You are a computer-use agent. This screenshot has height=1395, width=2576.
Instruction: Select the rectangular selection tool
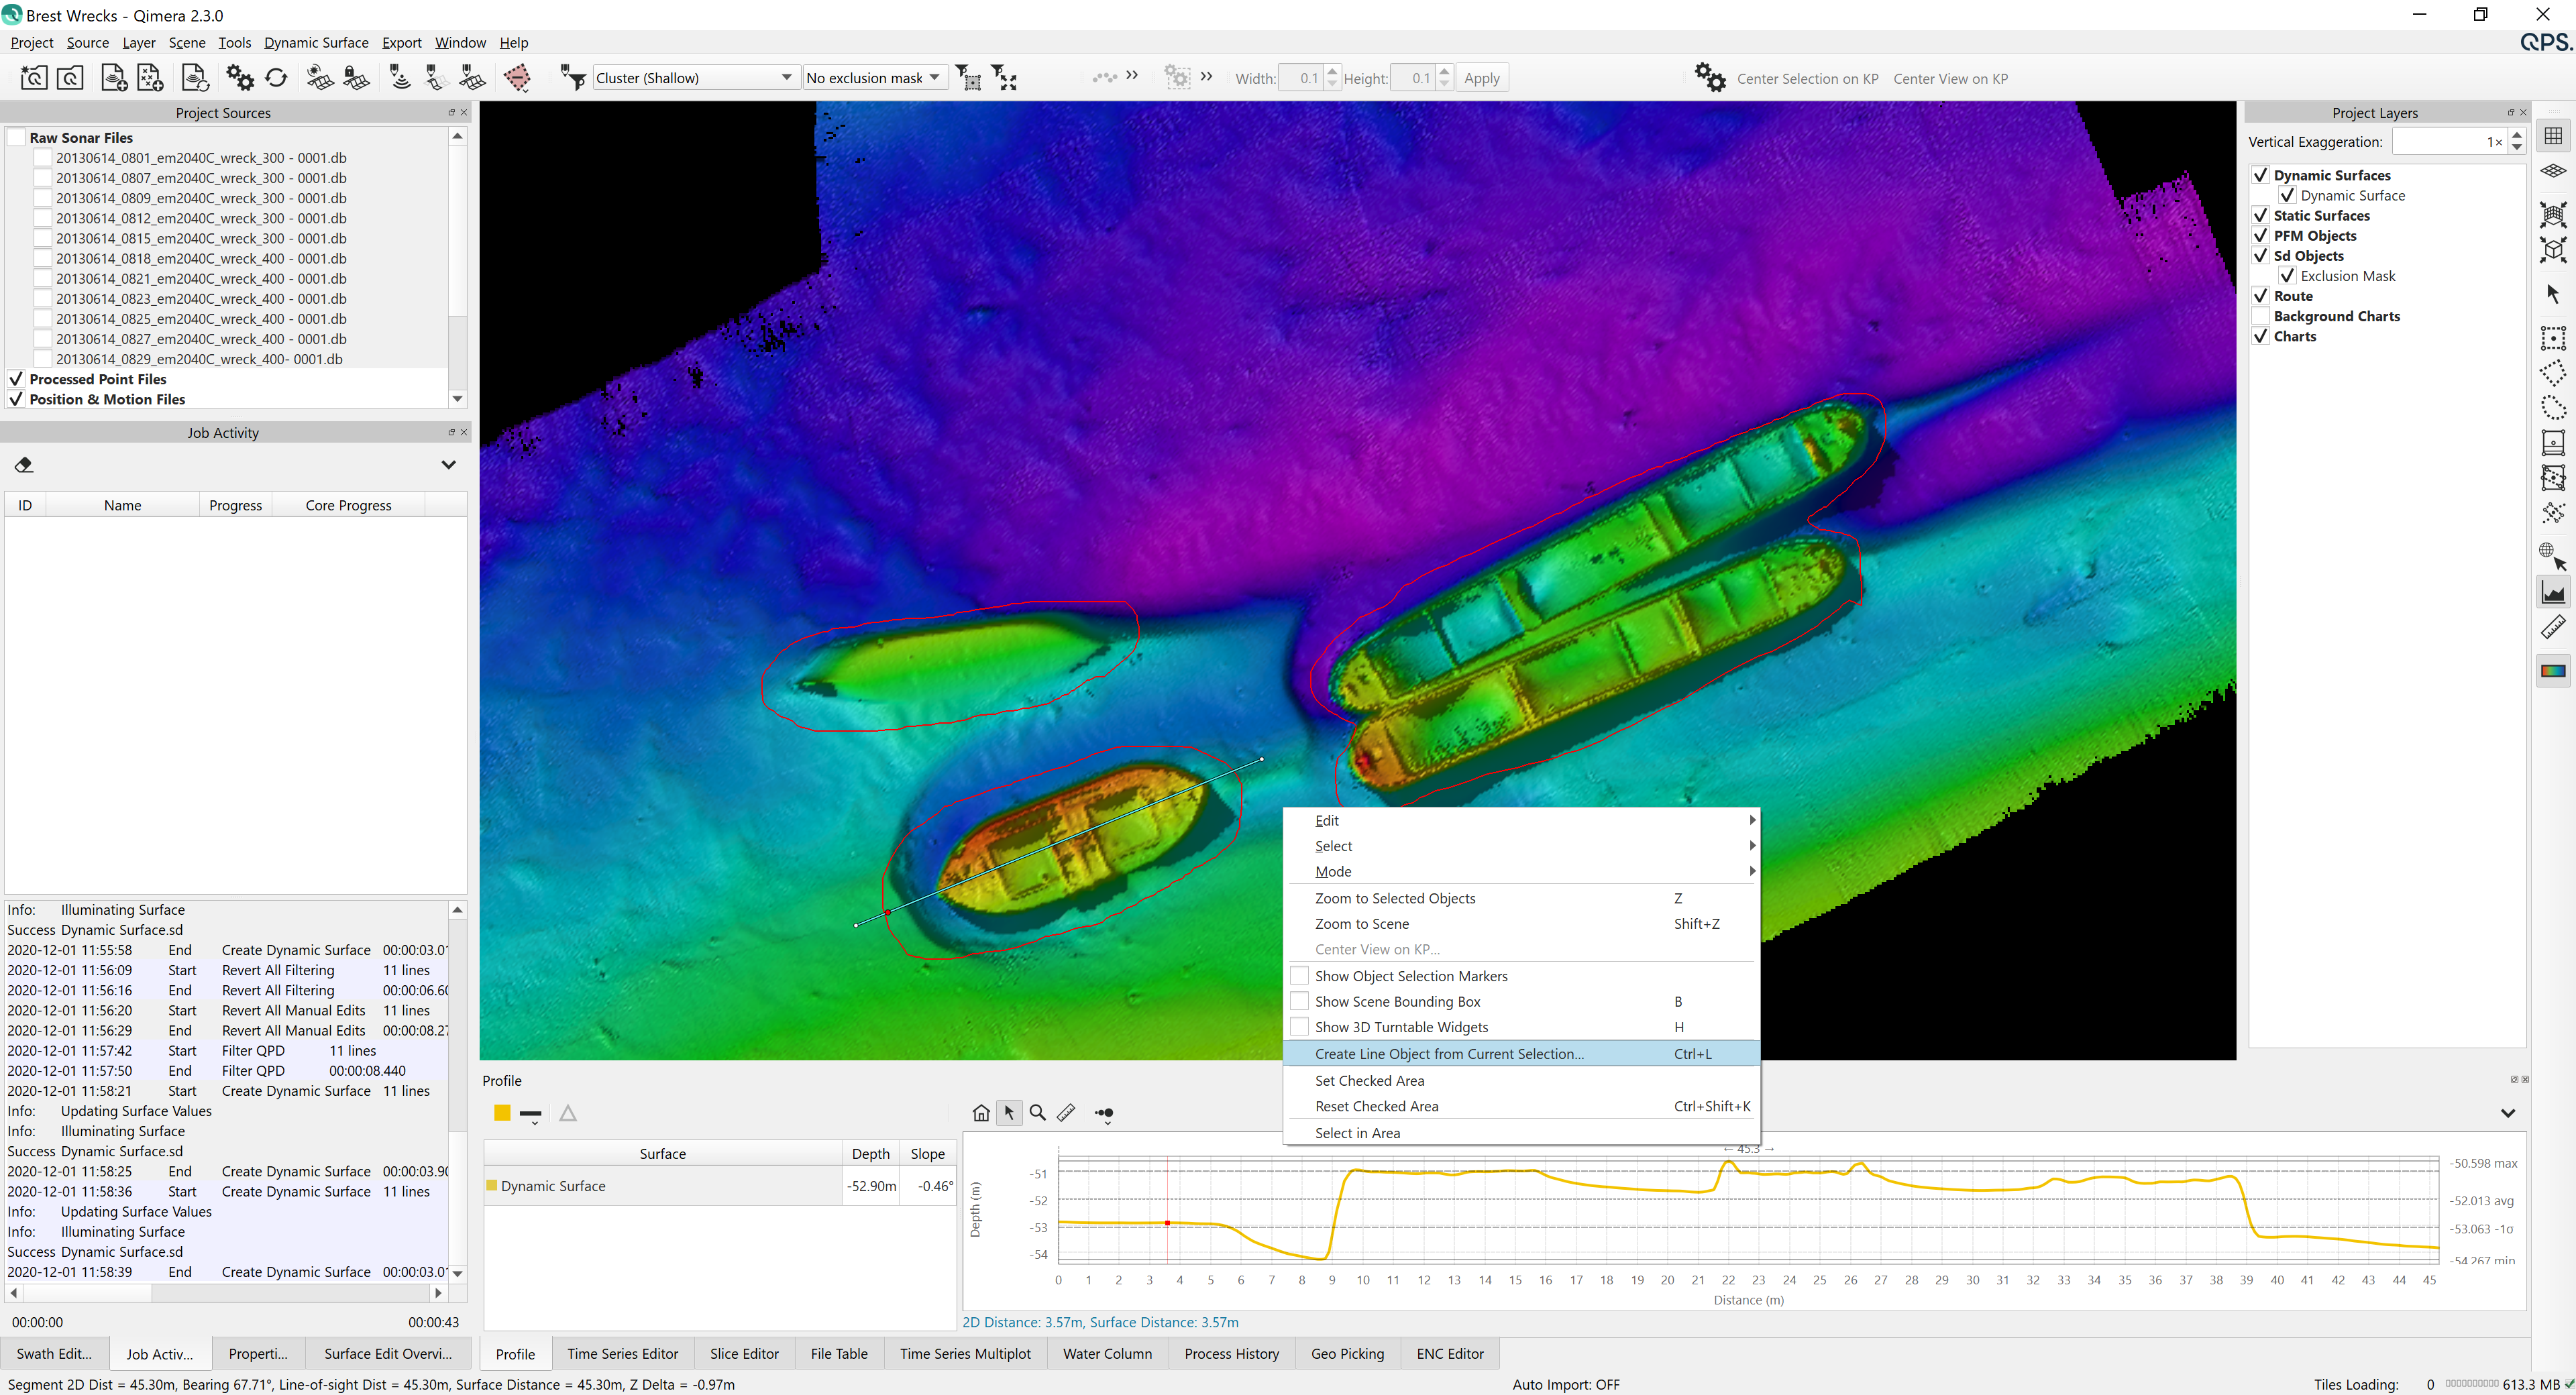(x=2552, y=338)
